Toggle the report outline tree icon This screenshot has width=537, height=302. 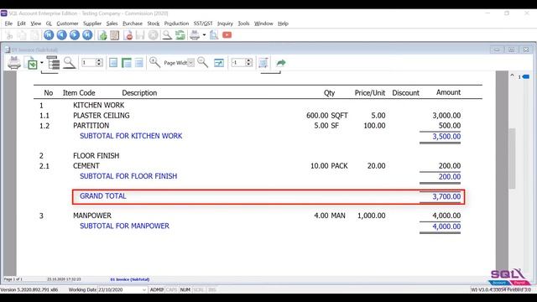click(53, 63)
